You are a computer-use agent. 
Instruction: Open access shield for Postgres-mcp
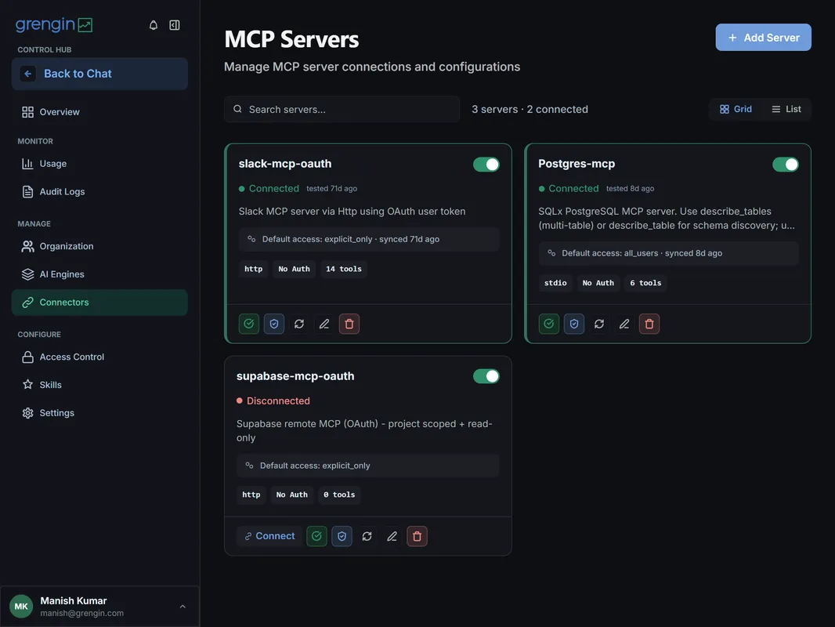click(x=573, y=324)
